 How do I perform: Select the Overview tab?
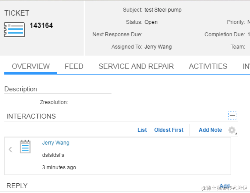31,66
